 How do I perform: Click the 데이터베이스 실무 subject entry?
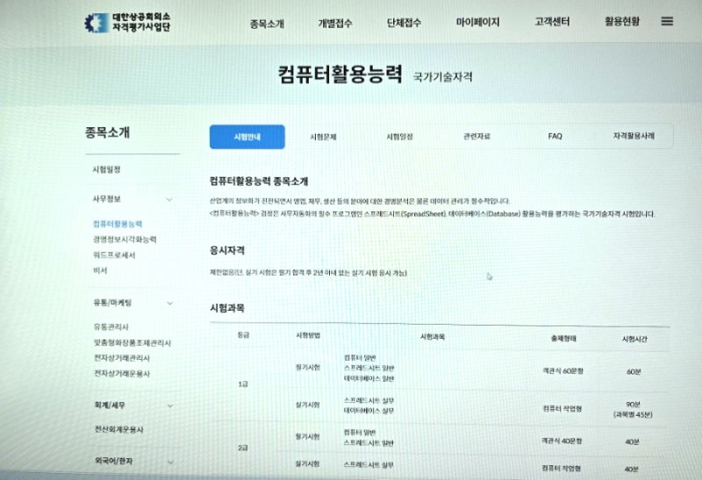(x=369, y=411)
